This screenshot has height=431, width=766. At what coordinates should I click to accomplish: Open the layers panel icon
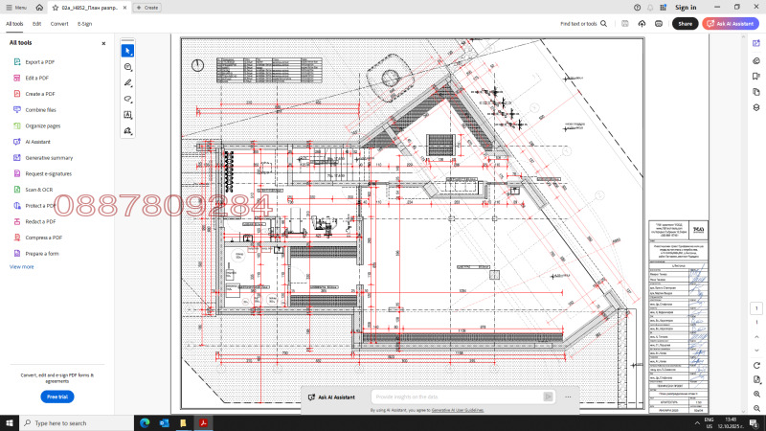coord(756,107)
